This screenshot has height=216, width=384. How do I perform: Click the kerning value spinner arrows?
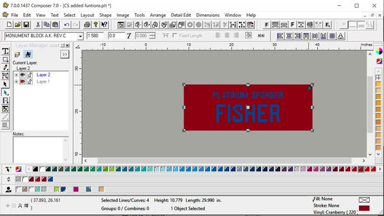point(152,36)
